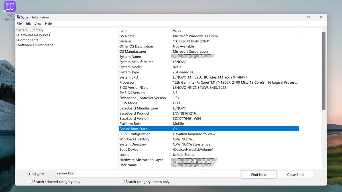Click the value Microsoft Windows 11 Home

pos(196,36)
